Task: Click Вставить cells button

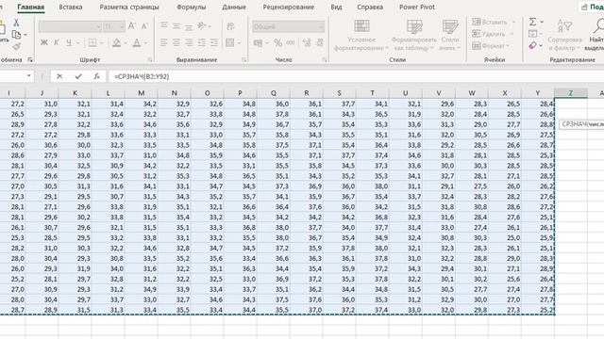Action: (494, 23)
